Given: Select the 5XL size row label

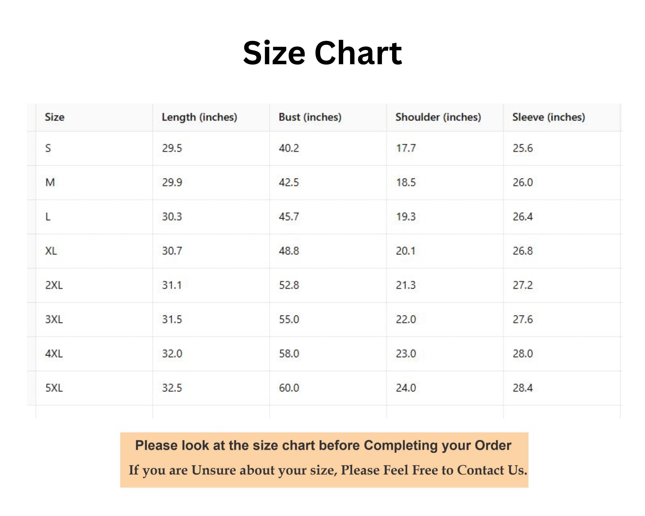Looking at the screenshot, I should tap(54, 388).
